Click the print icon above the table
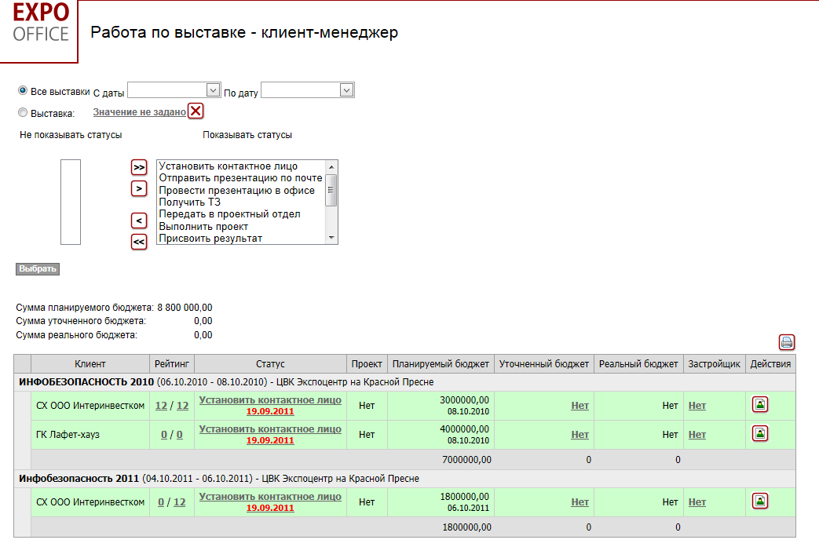The width and height of the screenshot is (819, 558). point(786,342)
